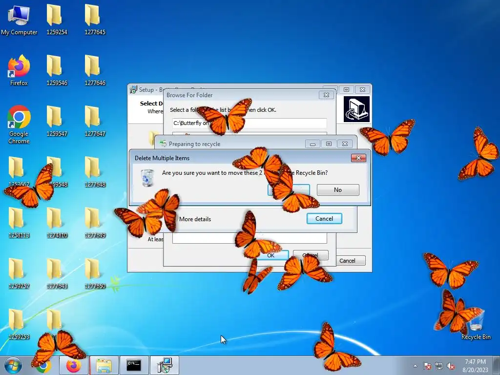
Task: Close the Preparing to recycle window
Action: 345,144
